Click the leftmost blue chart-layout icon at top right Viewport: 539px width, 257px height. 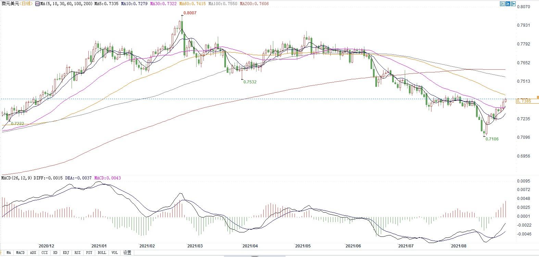click(502, 4)
